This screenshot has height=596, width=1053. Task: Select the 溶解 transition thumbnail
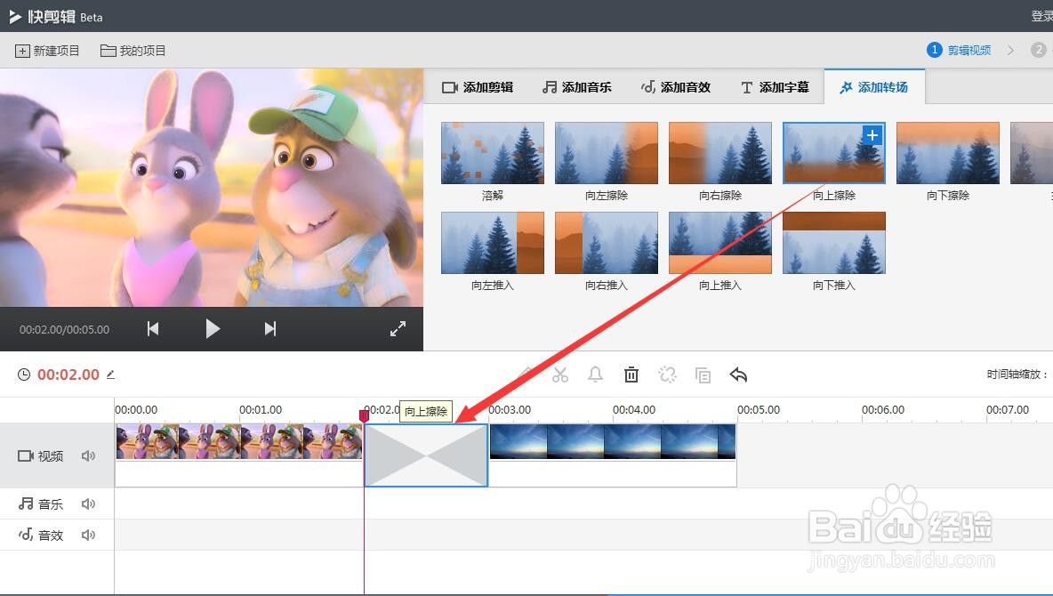[492, 153]
